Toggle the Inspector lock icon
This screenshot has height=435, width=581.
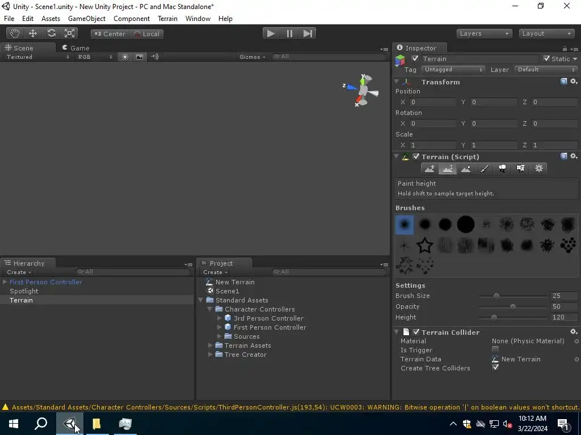pos(565,49)
